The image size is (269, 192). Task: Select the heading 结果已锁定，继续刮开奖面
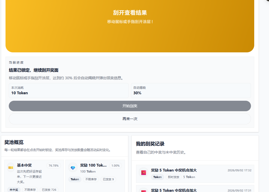[x=34, y=70]
